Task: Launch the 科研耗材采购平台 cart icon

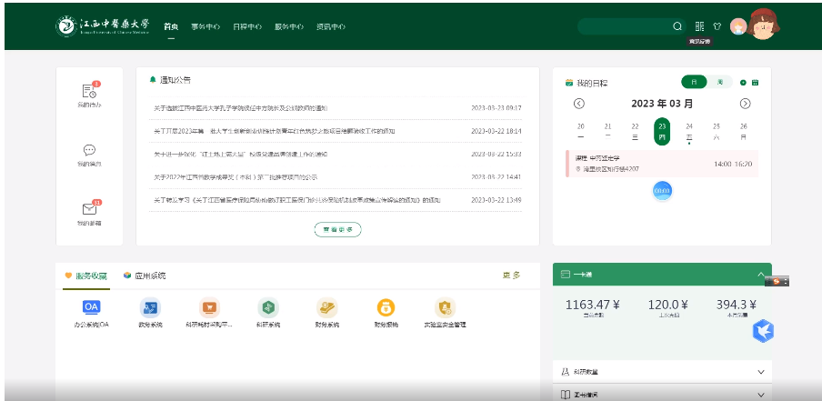Action: (x=209, y=307)
